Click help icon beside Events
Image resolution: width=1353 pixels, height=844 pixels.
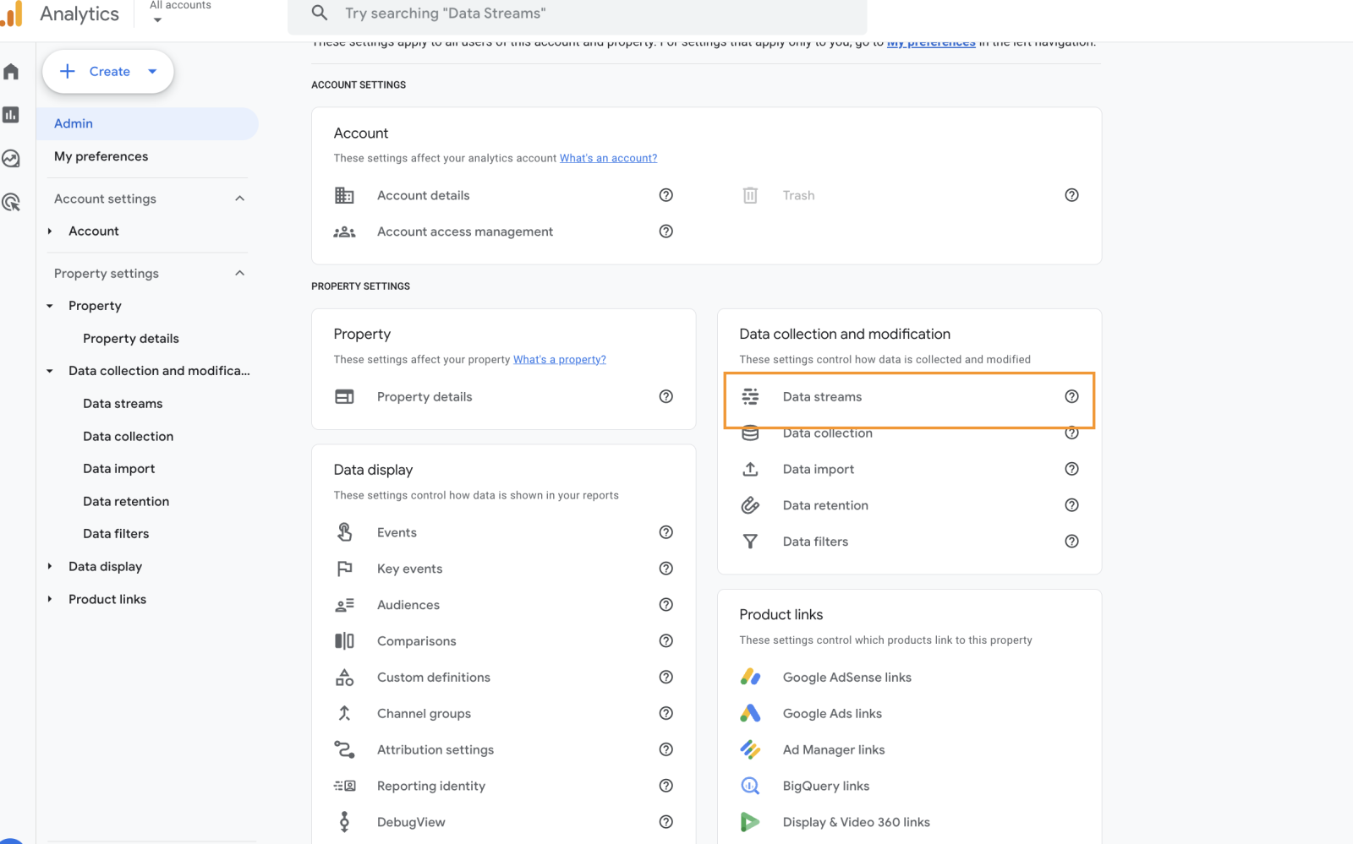(666, 532)
